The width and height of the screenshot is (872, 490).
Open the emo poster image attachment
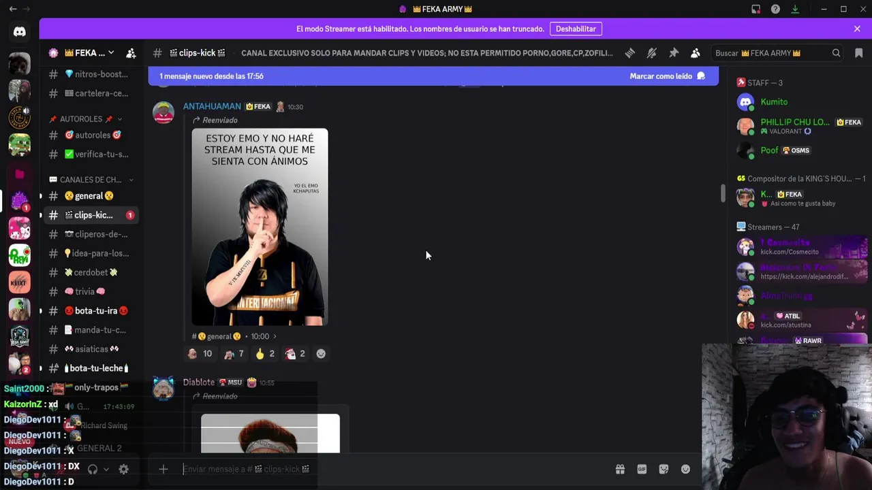(x=260, y=227)
